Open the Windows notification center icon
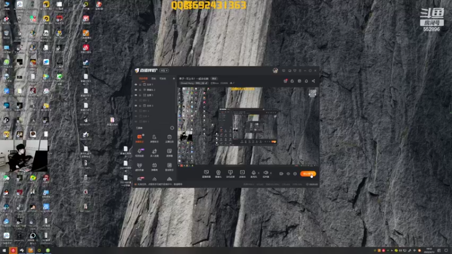The image size is (452, 254). click(x=446, y=251)
